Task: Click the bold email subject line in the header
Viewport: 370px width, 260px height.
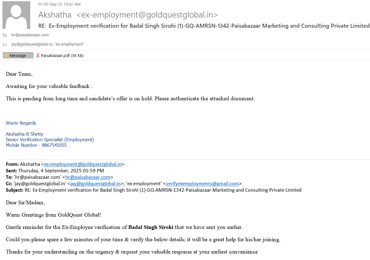Action: point(203,26)
